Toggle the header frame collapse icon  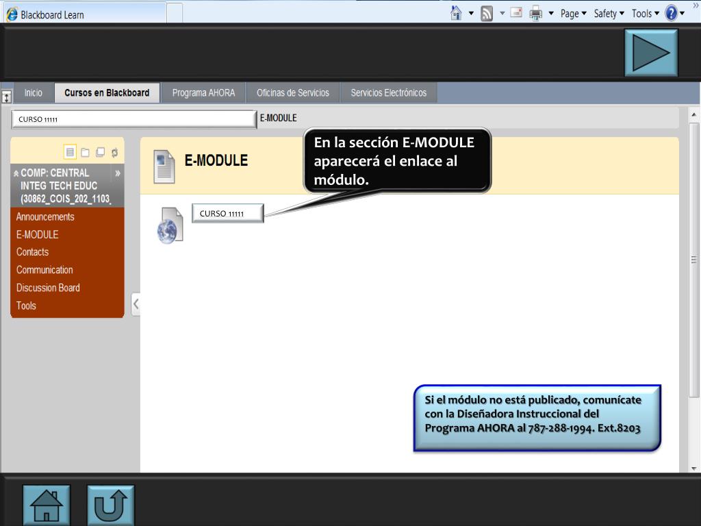tap(6, 97)
